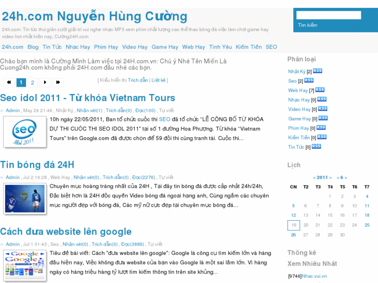The image size is (378, 283).
Task: Switch display mode to Liệt kê
Action: (x=159, y=80)
